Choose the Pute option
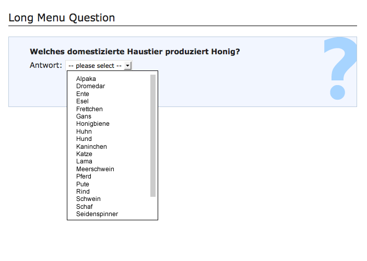Image resolution: width=367 pixels, height=261 pixels. click(x=82, y=184)
